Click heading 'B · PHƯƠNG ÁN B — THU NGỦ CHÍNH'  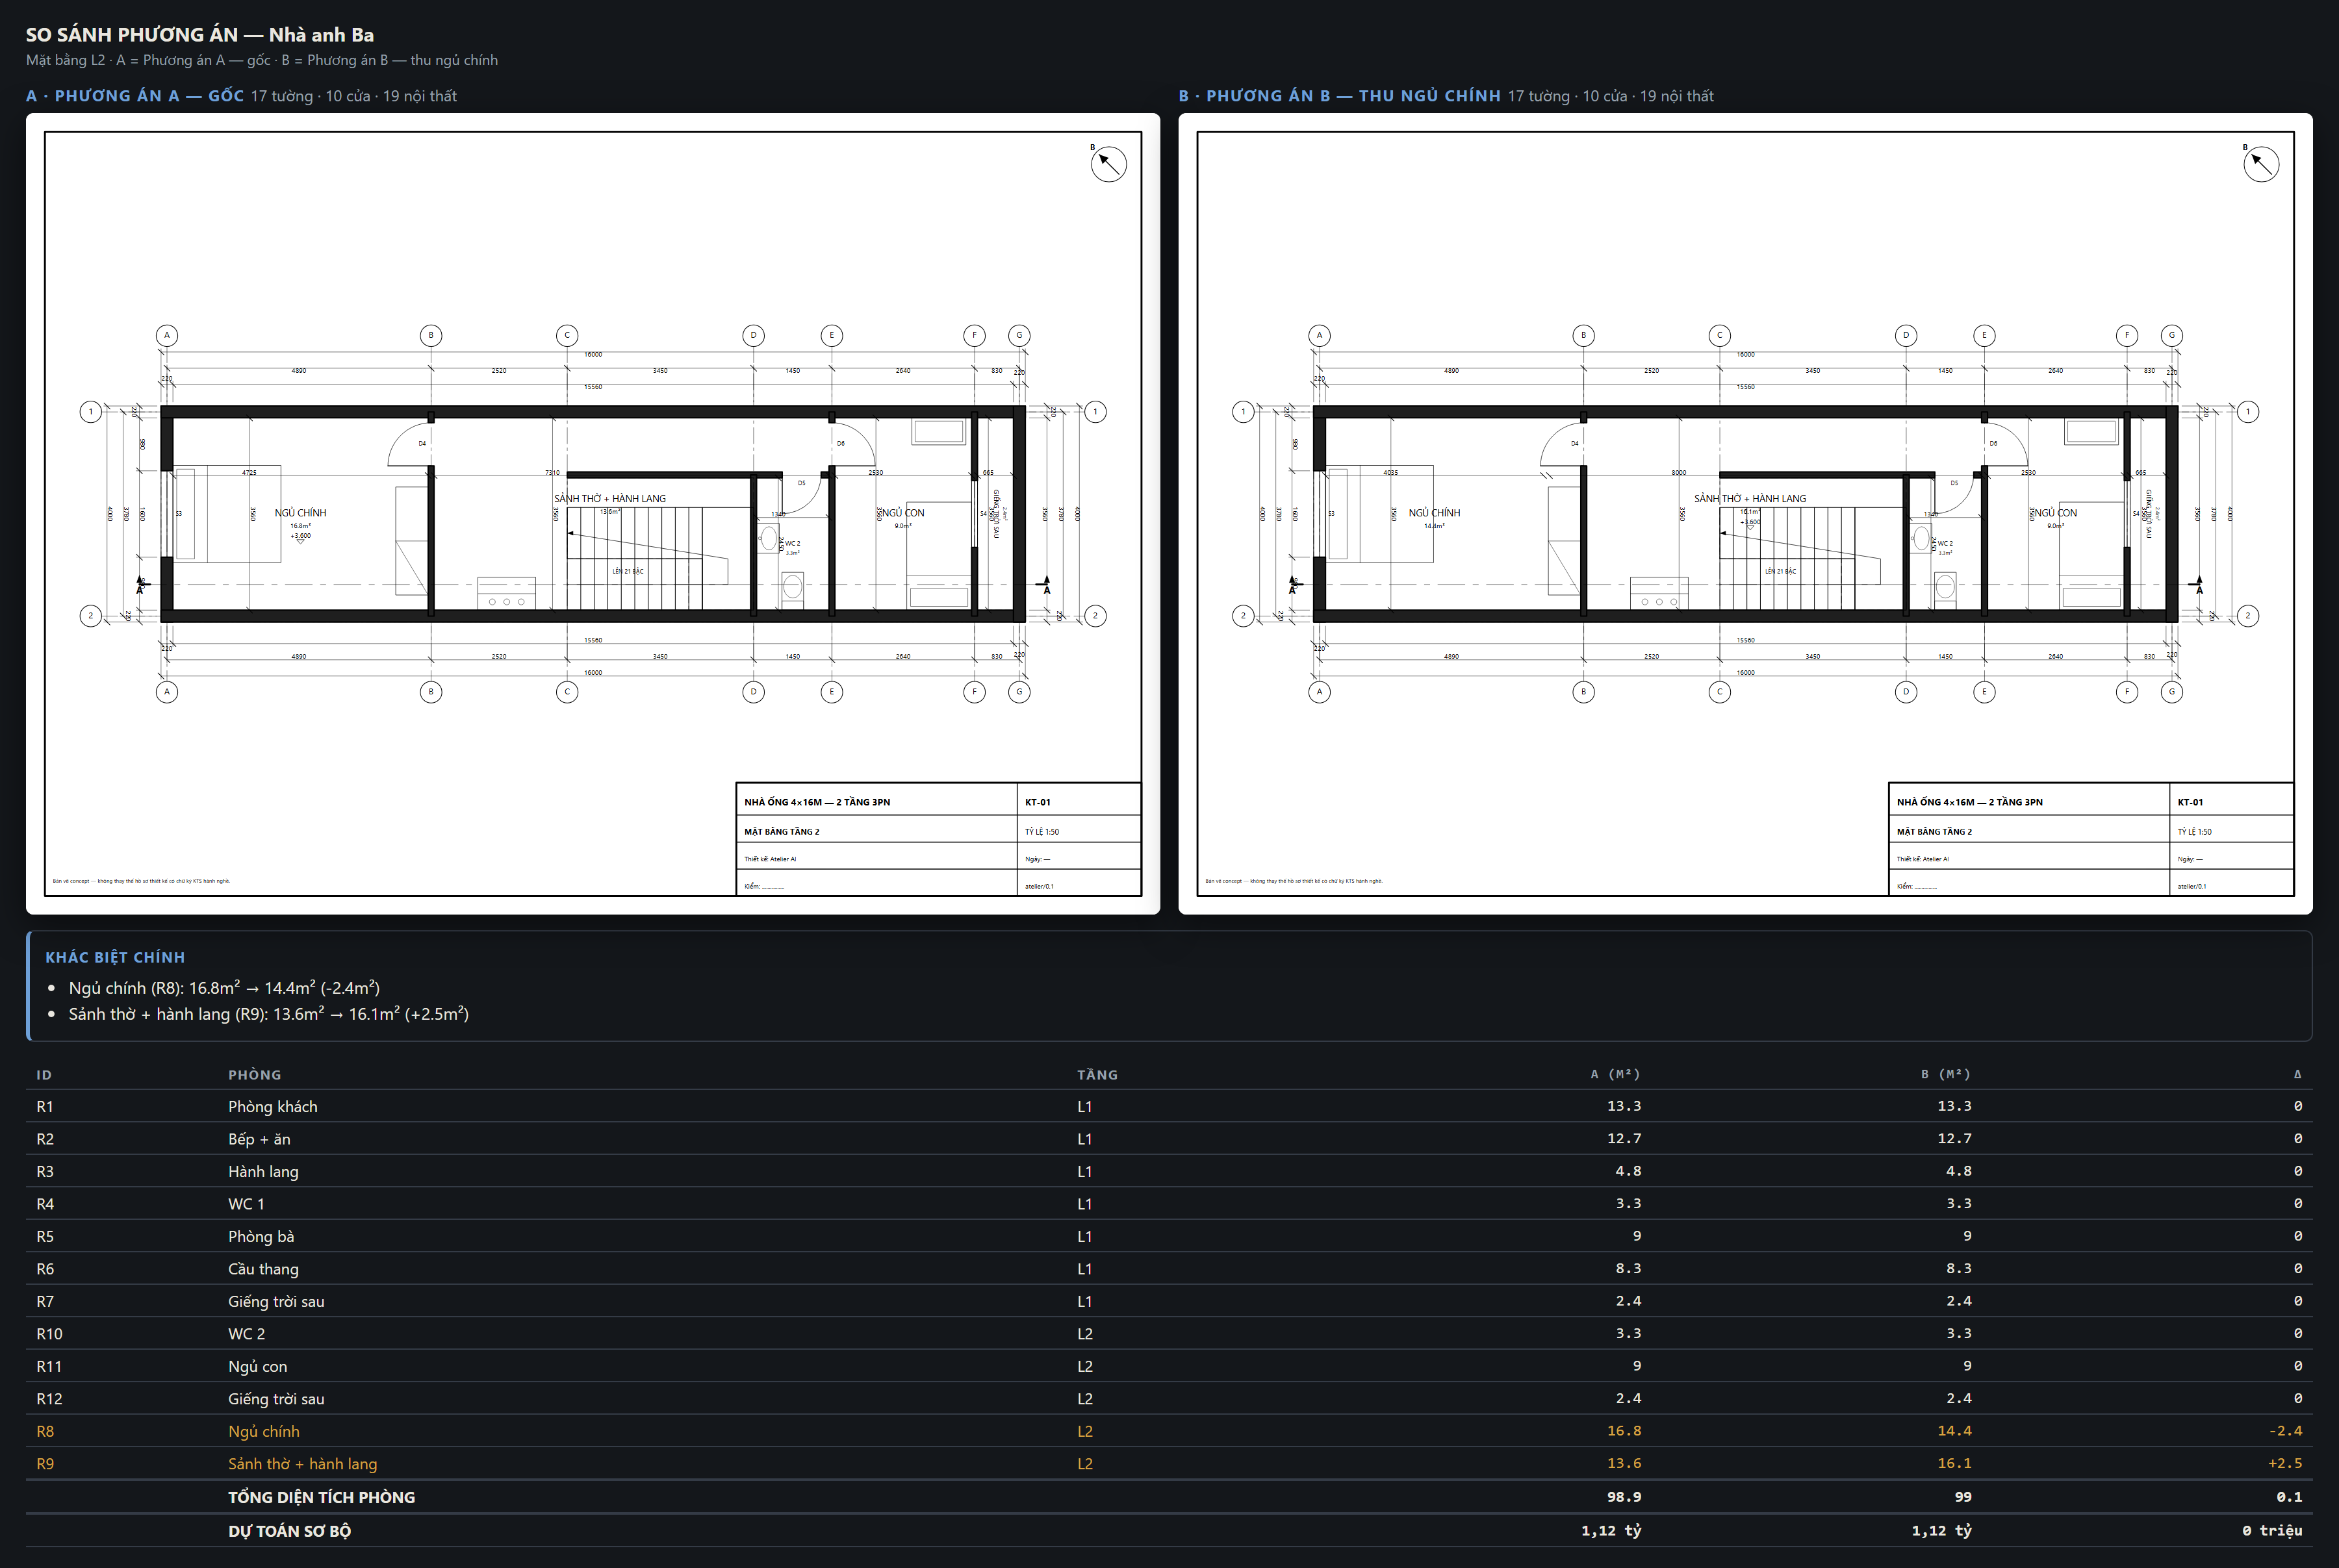pyautogui.click(x=1339, y=96)
